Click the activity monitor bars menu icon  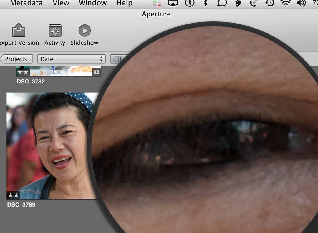coord(157,3)
